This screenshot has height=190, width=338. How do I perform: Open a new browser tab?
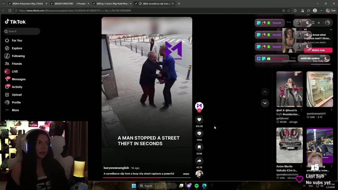point(179,4)
